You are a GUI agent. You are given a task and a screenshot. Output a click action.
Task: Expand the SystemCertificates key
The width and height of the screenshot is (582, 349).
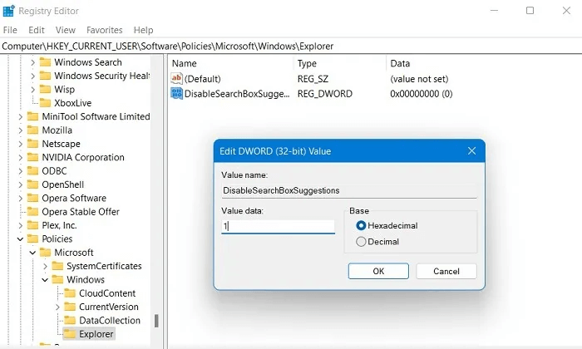(45, 266)
